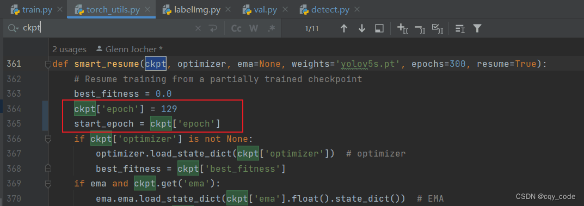Image resolution: width=584 pixels, height=206 pixels.
Task: Select all search occurrences
Action: click(437, 29)
